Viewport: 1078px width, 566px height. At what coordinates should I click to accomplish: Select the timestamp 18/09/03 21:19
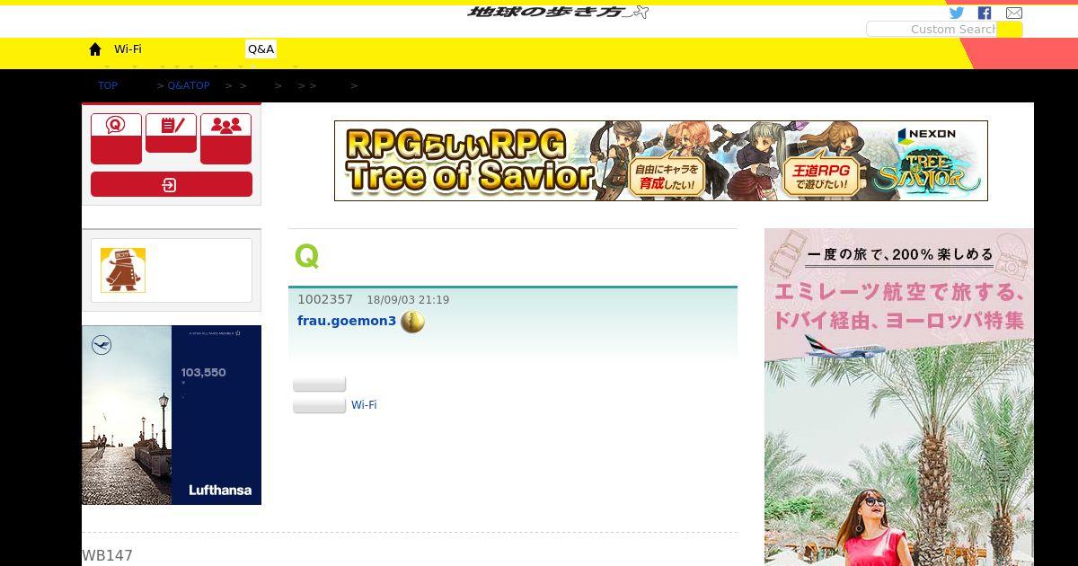click(408, 300)
